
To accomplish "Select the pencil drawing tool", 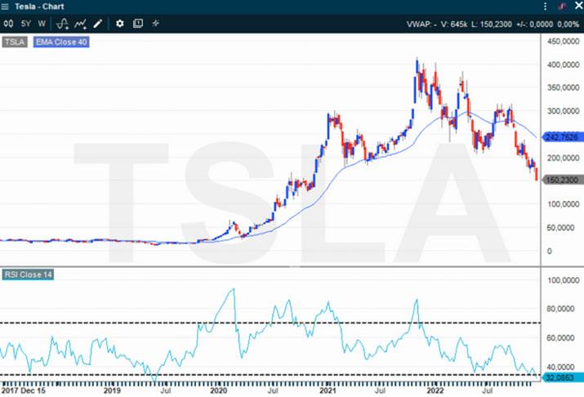I will pos(97,24).
